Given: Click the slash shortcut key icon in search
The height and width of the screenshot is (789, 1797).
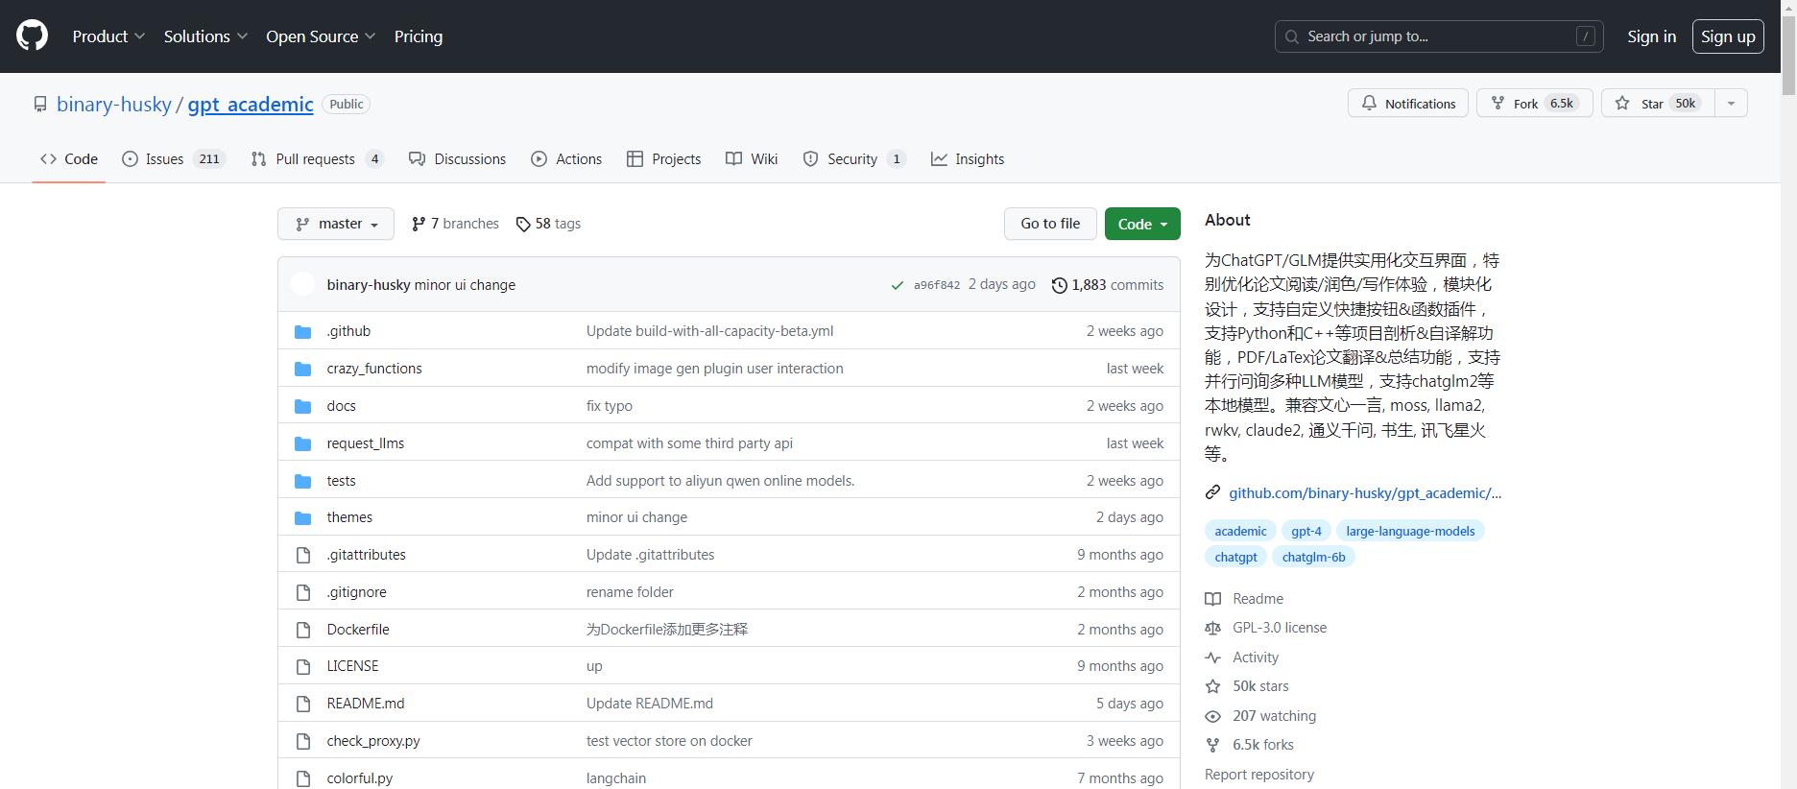Looking at the screenshot, I should tap(1586, 36).
